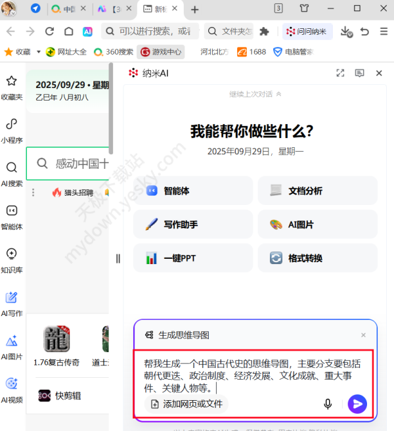Screen dimensions: 394x431
Task: Click 添加网页或文件 attachment button
Action: 186,404
